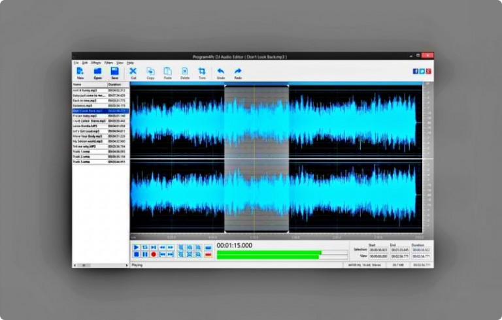Screen dimensions: 502x320
Task: Select the first file in the playlist
Action: (x=101, y=90)
